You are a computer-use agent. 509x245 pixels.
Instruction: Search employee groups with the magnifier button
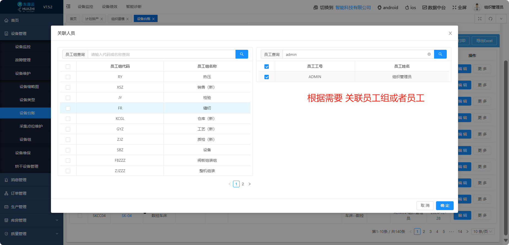(242, 54)
